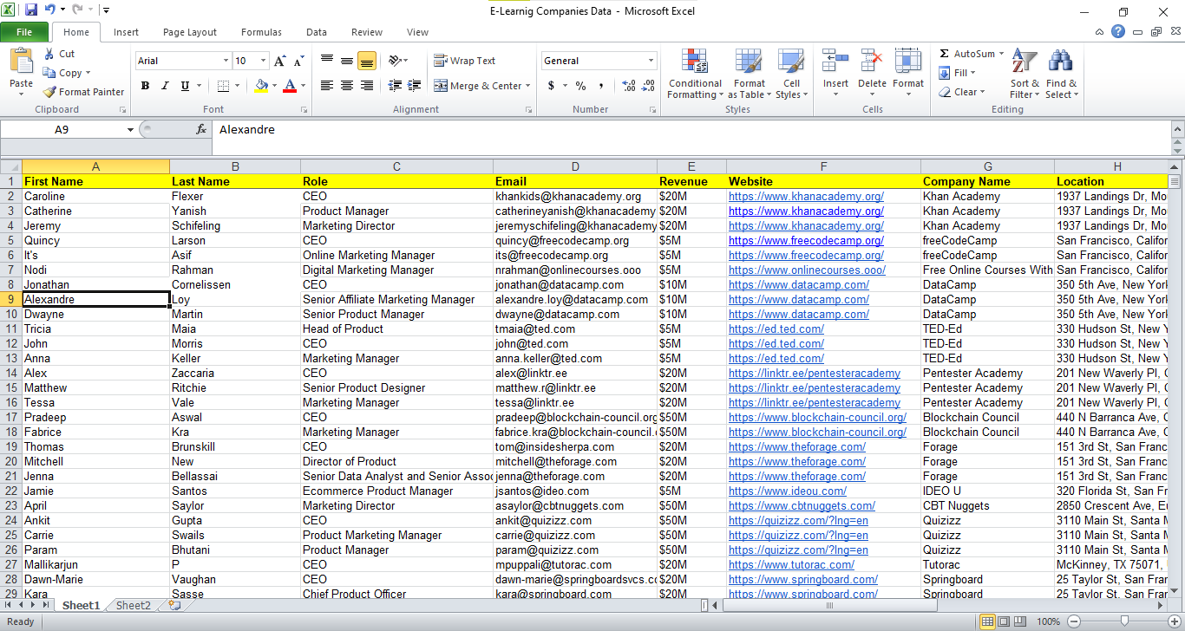The image size is (1185, 631).
Task: Open the Sheet2 worksheet tab
Action: [x=134, y=606]
